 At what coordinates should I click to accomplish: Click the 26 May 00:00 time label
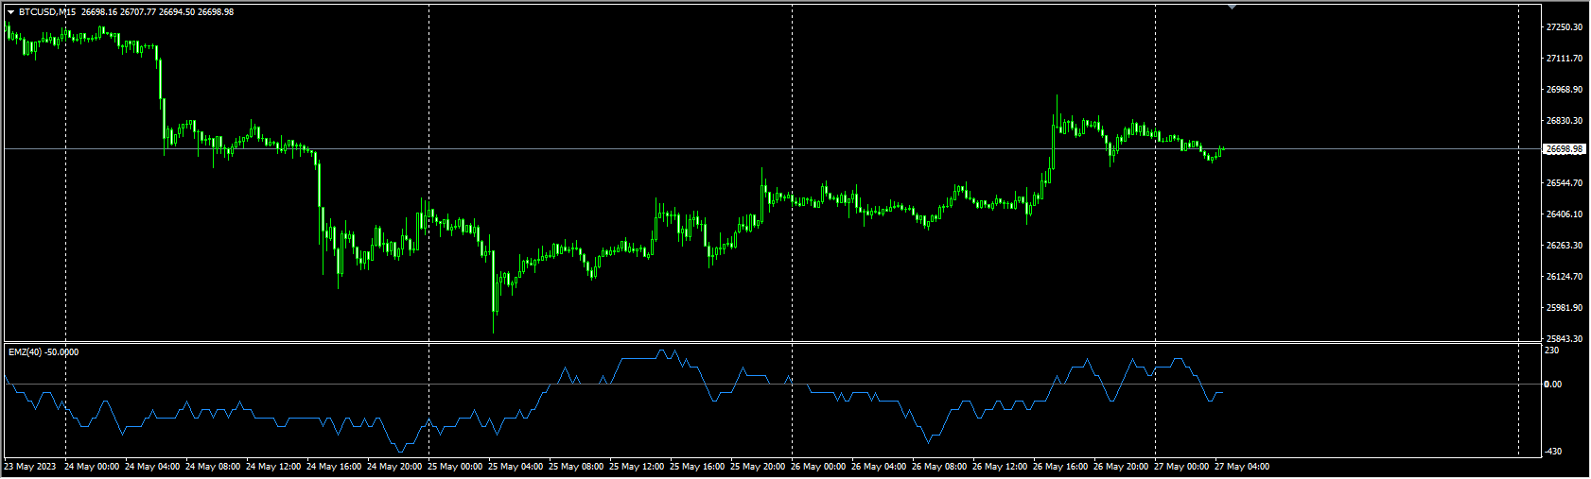pos(818,467)
